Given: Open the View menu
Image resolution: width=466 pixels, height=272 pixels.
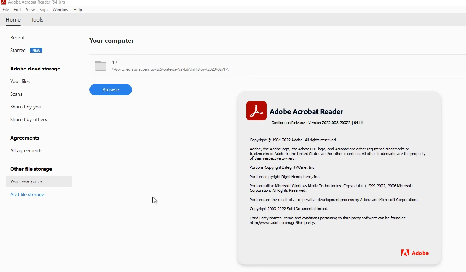Looking at the screenshot, I should pos(30,10).
